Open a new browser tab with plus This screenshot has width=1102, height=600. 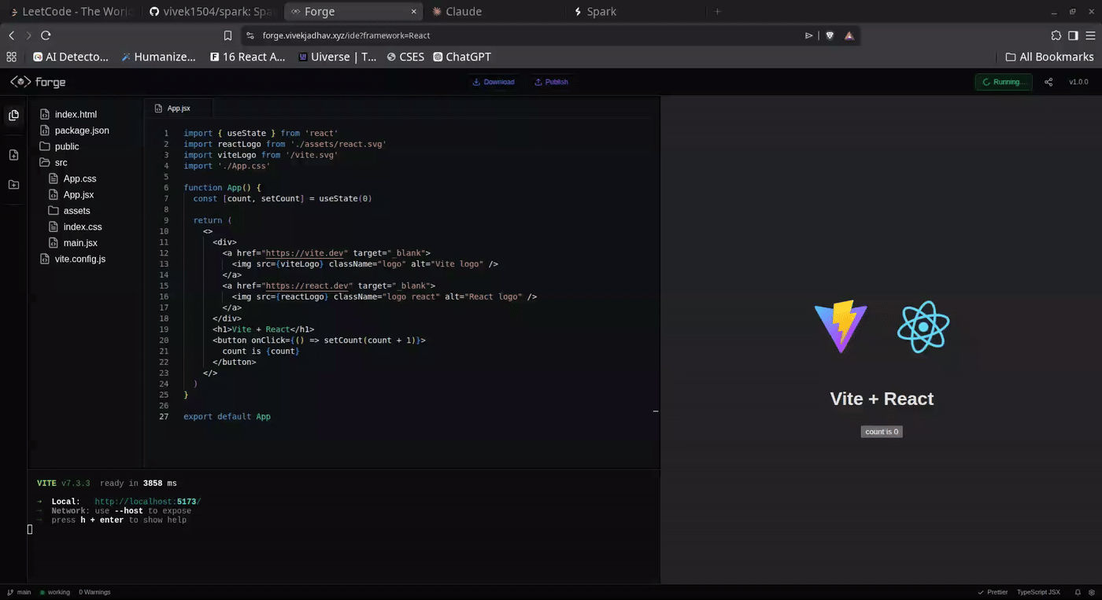pos(717,12)
